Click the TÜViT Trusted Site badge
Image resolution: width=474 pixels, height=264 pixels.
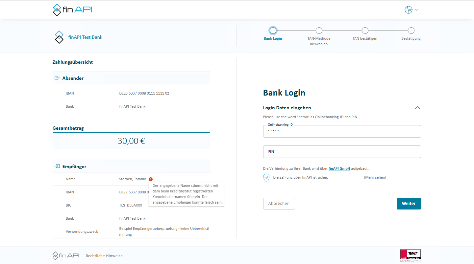tap(410, 256)
